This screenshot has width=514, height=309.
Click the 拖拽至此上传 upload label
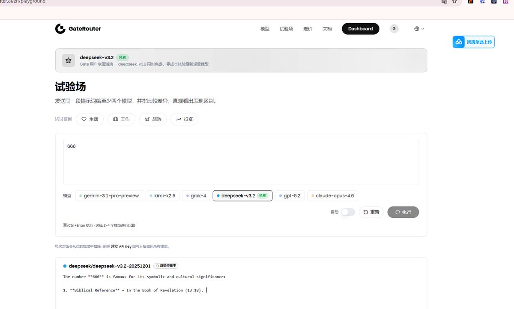click(479, 42)
